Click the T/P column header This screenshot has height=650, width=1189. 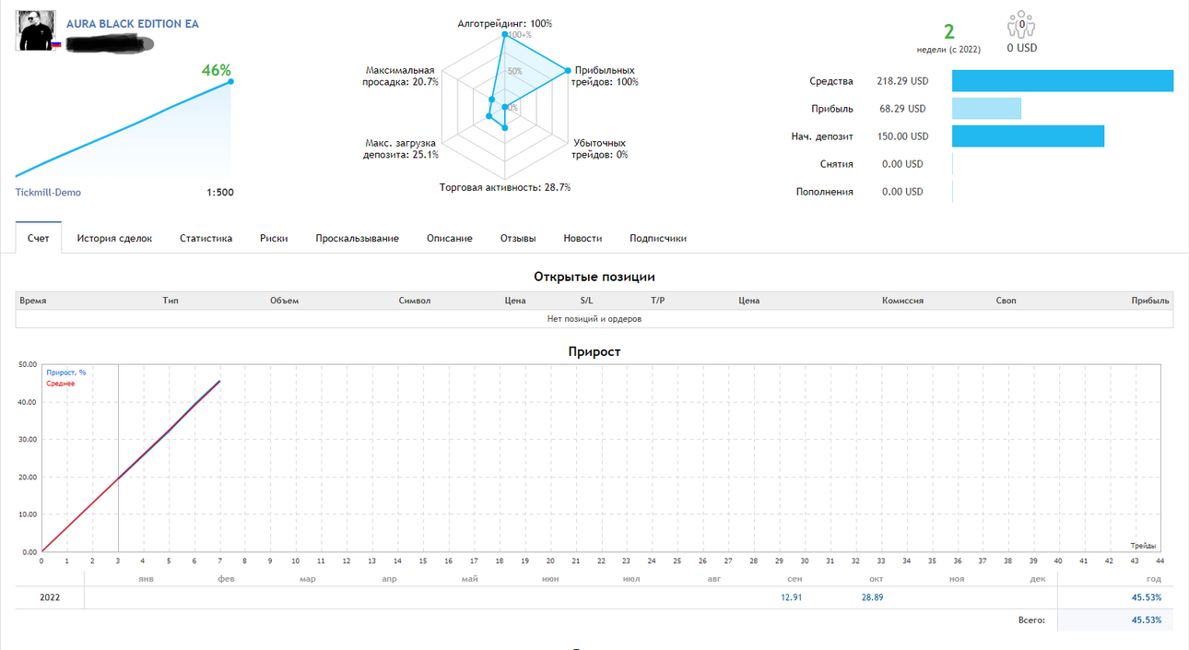point(657,301)
